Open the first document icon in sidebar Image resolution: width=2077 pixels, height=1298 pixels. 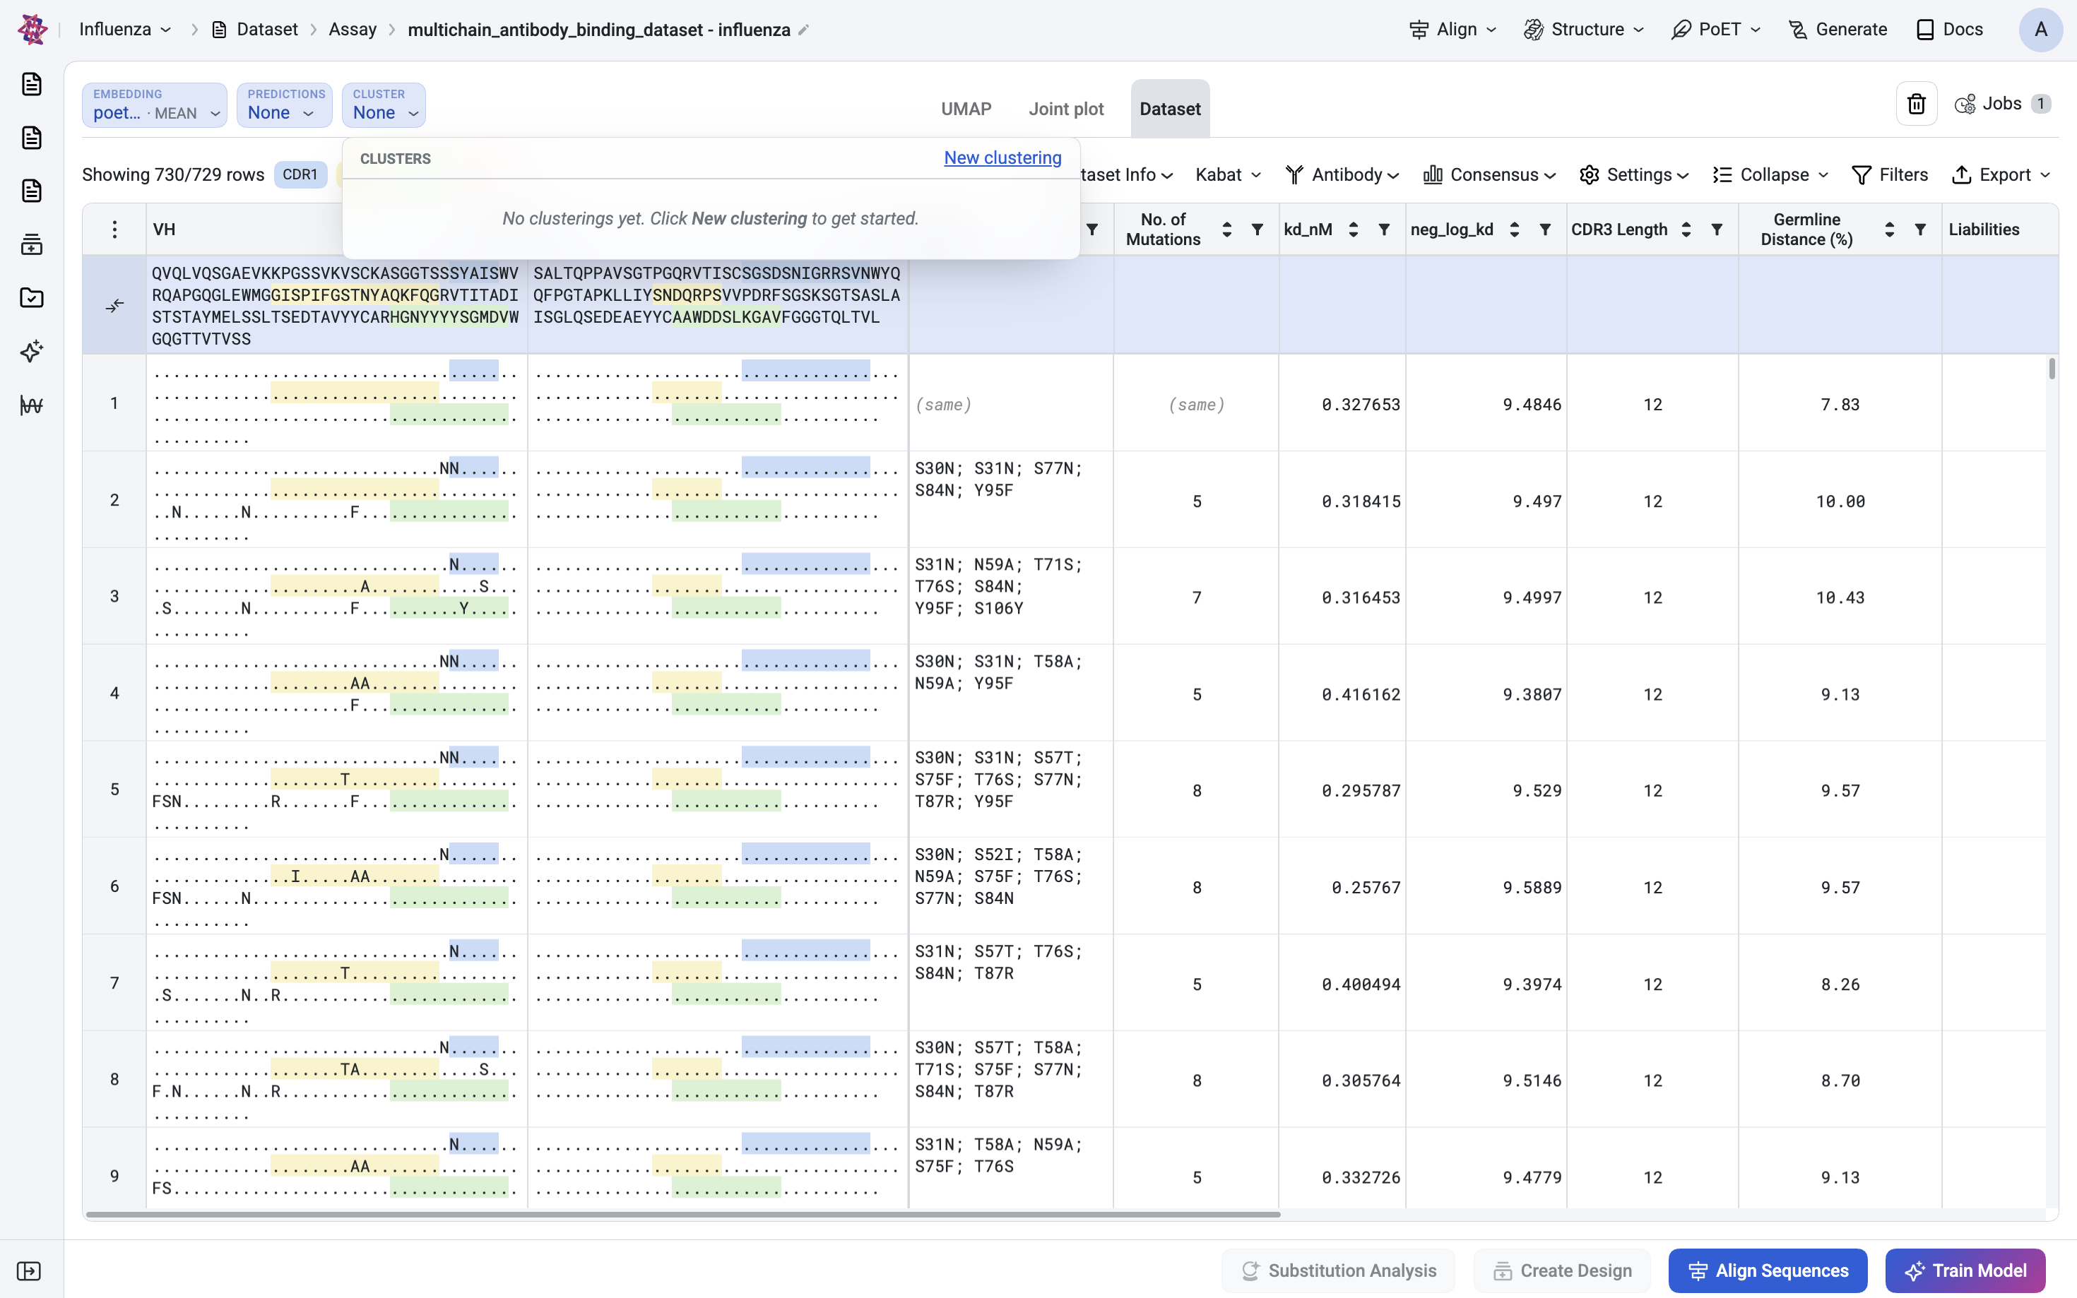32,84
